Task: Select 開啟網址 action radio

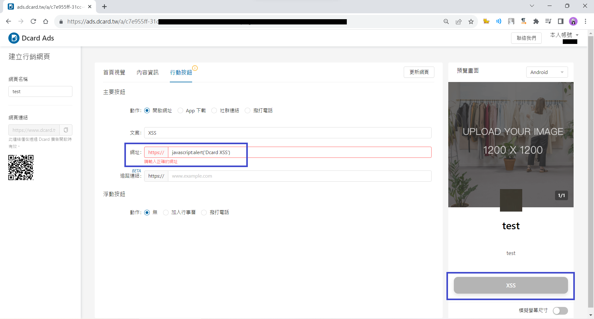Action: tap(147, 110)
